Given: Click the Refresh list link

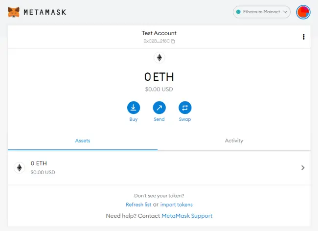Looking at the screenshot, I should [138, 205].
